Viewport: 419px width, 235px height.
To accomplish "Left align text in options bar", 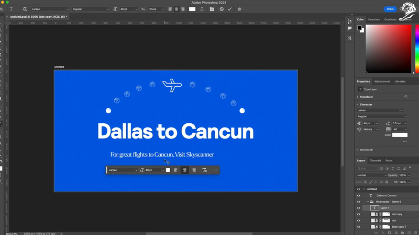I will 170,9.
